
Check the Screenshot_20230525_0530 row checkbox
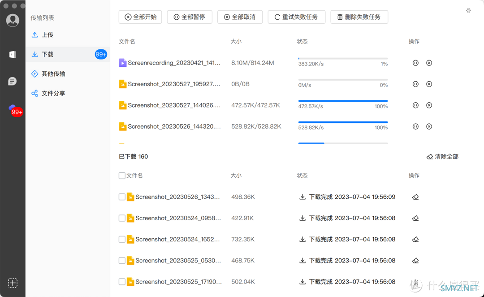coord(122,261)
